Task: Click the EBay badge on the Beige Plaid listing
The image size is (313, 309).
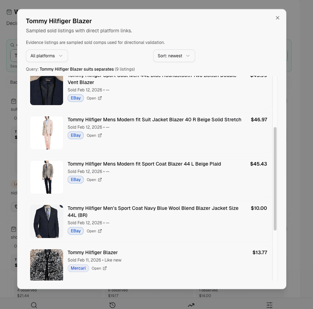Action: point(76,179)
